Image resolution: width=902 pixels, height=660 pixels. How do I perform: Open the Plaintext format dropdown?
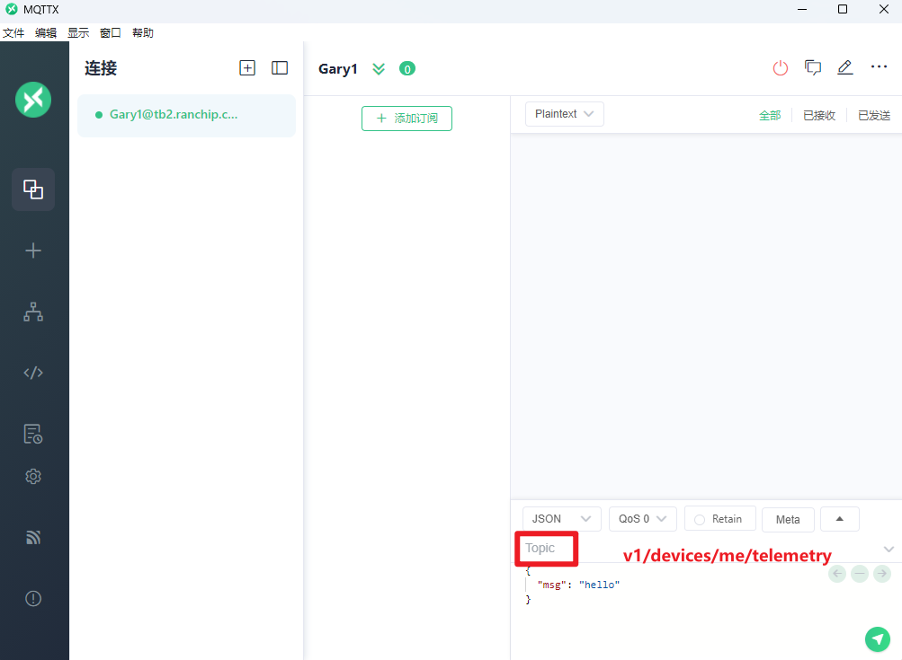coord(565,114)
